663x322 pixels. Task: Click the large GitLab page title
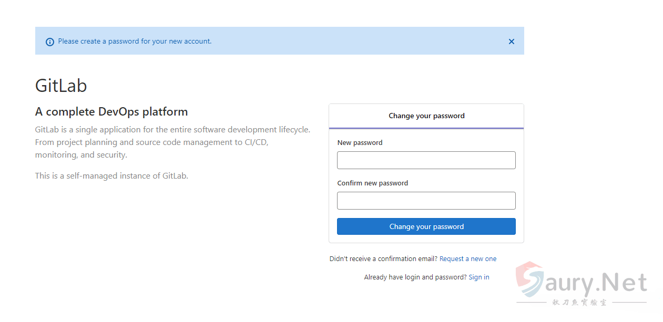click(x=61, y=86)
